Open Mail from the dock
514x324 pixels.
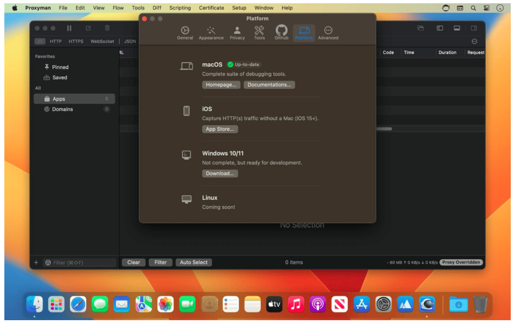click(x=121, y=304)
